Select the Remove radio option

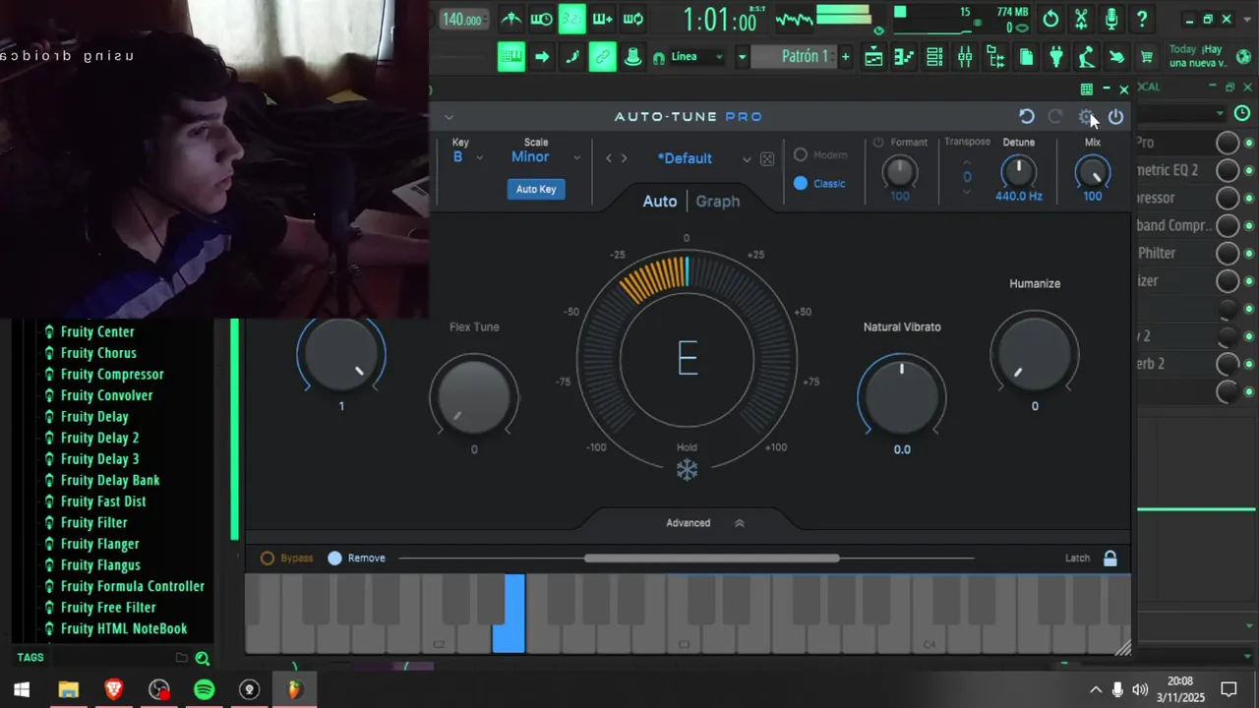[334, 559]
